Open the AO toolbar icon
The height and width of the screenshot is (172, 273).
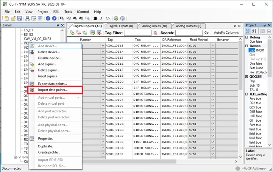pos(81,18)
